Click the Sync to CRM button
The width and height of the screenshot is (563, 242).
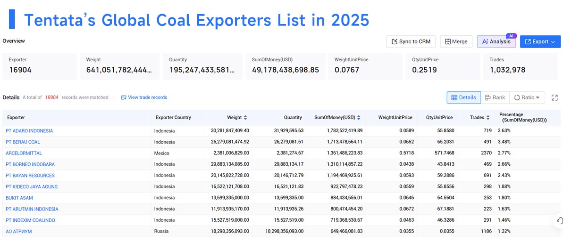[411, 41]
